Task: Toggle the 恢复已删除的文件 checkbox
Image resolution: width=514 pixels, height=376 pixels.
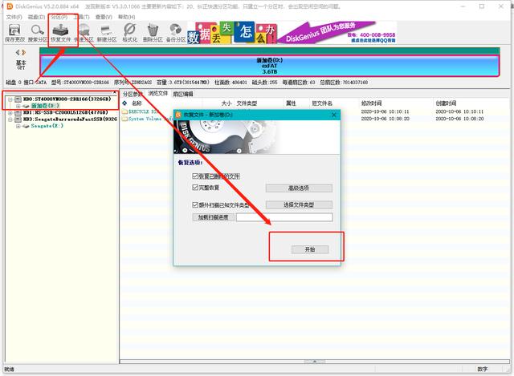Action: tap(195, 176)
